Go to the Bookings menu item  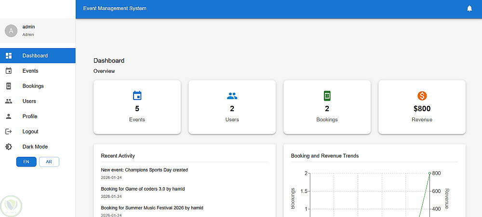(38, 86)
